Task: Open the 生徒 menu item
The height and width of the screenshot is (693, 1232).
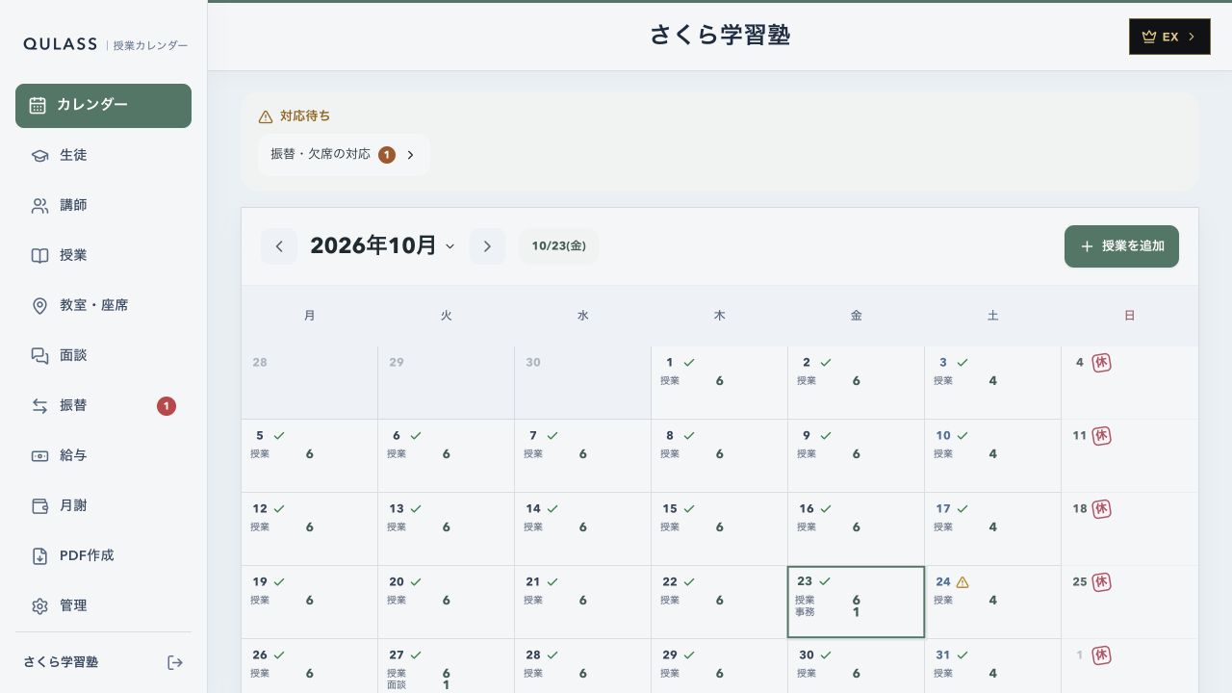Action: click(103, 155)
